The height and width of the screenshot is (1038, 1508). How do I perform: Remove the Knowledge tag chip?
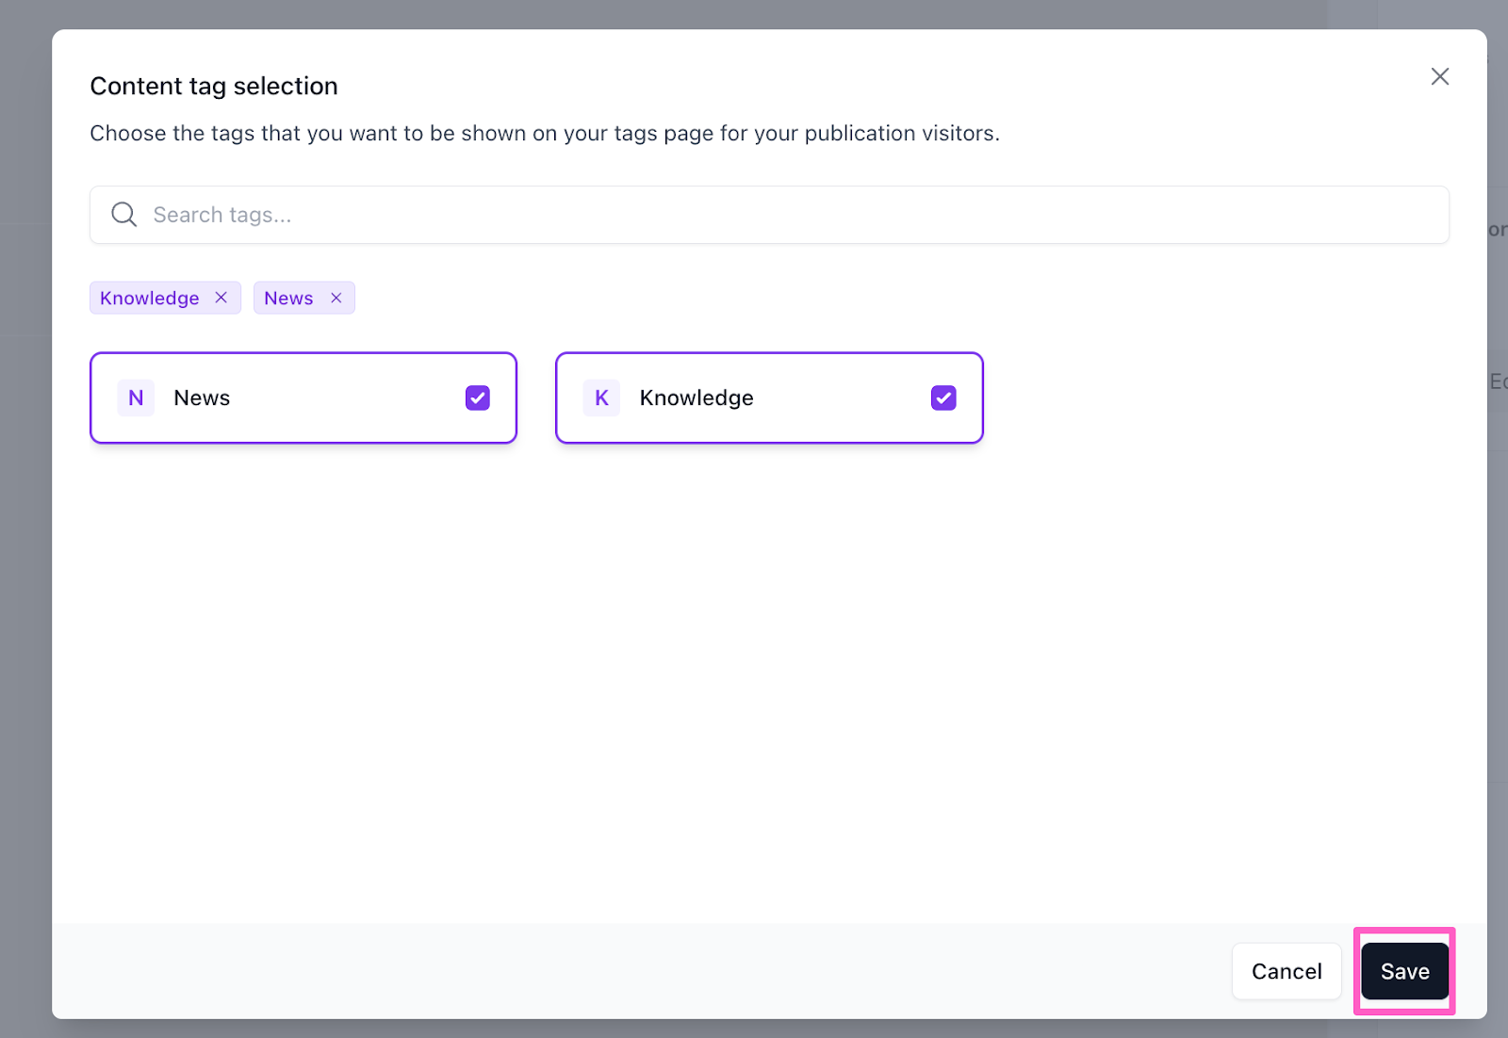coord(221,298)
